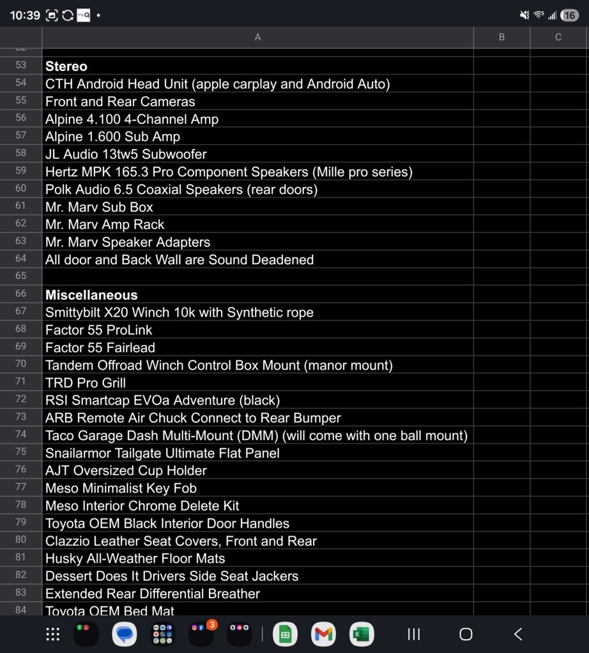This screenshot has height=653, width=589.
Task: Select 'Snailarmor Tailgate Ultimate Flat Panel' cell
Action: coord(257,453)
